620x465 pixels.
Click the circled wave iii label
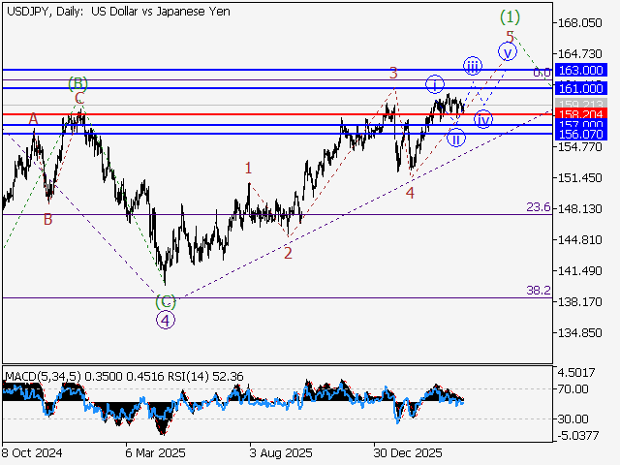tap(472, 66)
